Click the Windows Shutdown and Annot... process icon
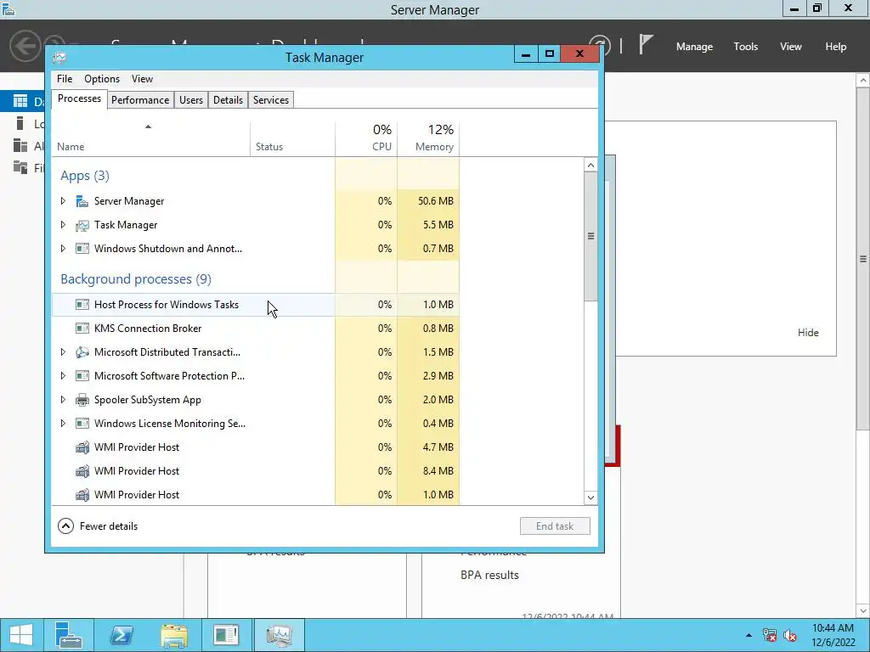 [x=82, y=249]
